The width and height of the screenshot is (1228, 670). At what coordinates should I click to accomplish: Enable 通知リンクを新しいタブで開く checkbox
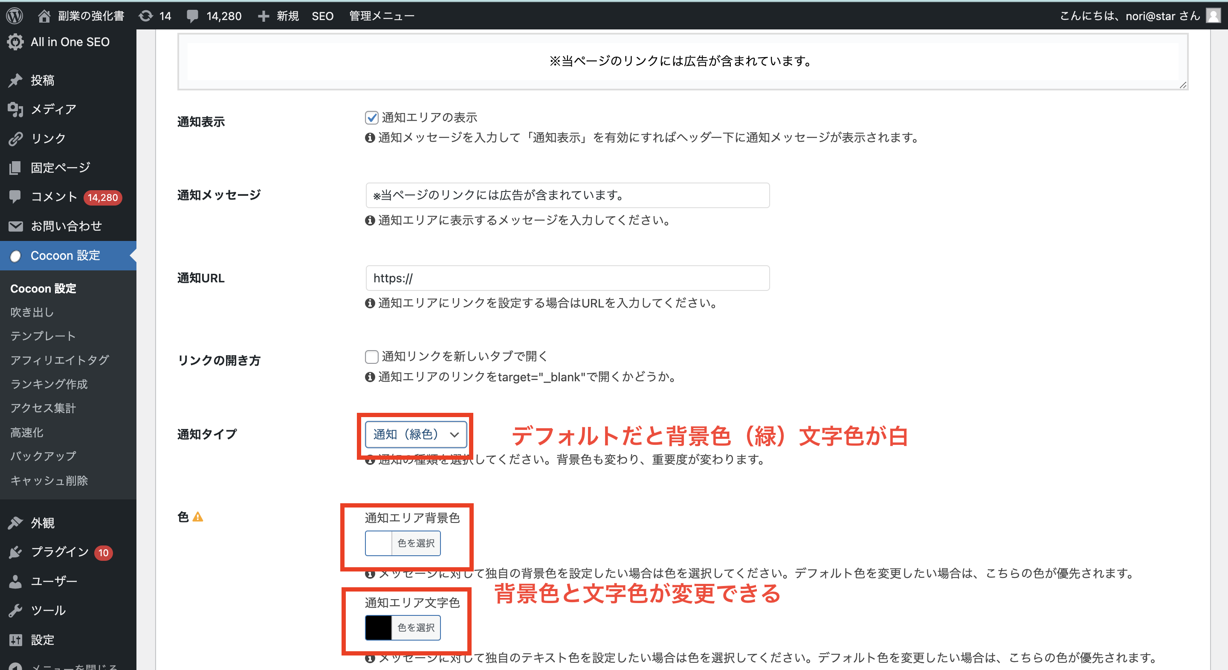[x=371, y=356]
